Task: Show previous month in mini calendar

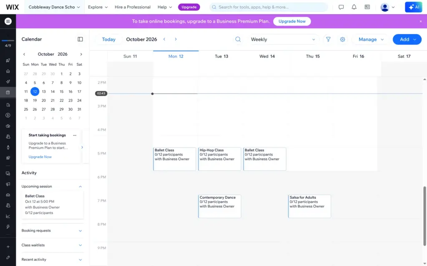Action: (24, 54)
